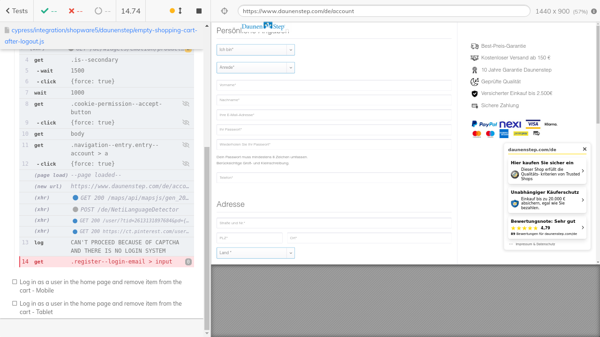Open the selector playground crosshair icon

(224, 11)
